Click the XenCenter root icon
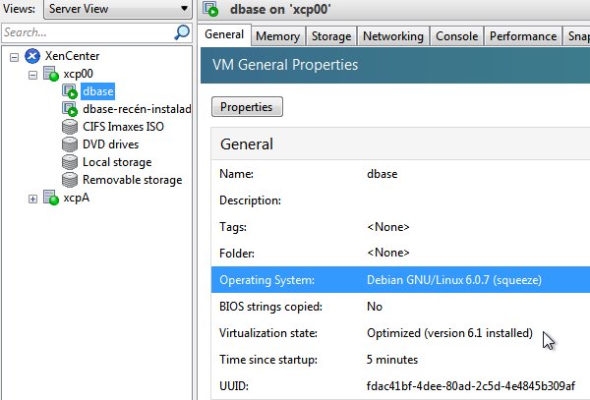590x400 pixels. click(x=32, y=56)
